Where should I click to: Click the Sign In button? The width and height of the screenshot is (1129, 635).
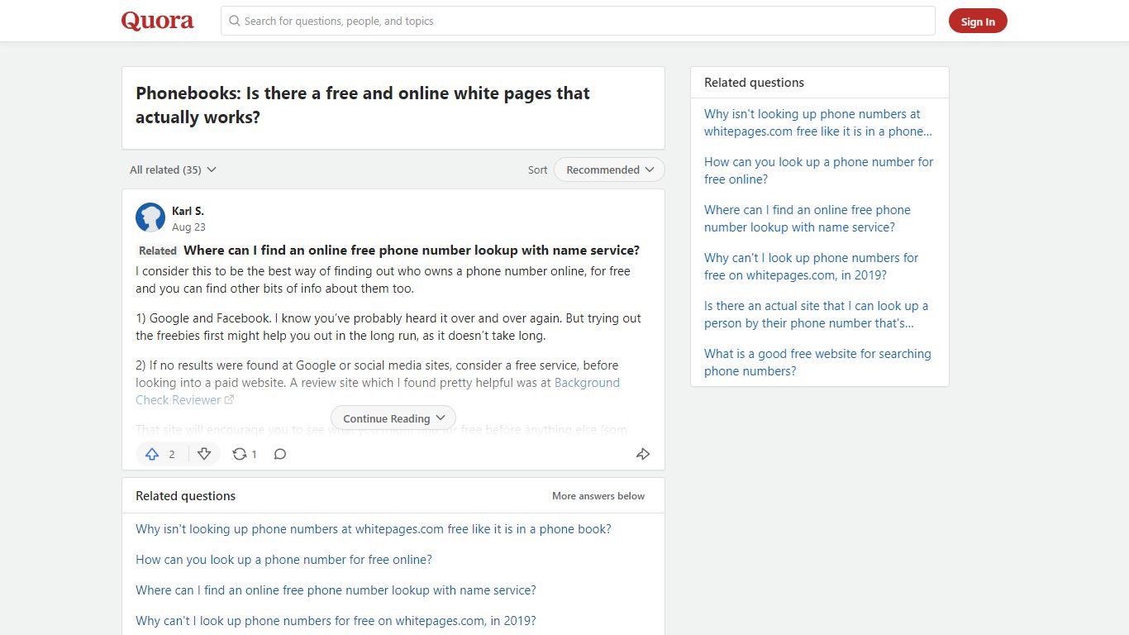point(978,21)
